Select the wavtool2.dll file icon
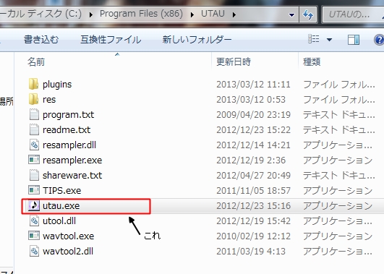Screen dimensions: 384x274 point(34,252)
